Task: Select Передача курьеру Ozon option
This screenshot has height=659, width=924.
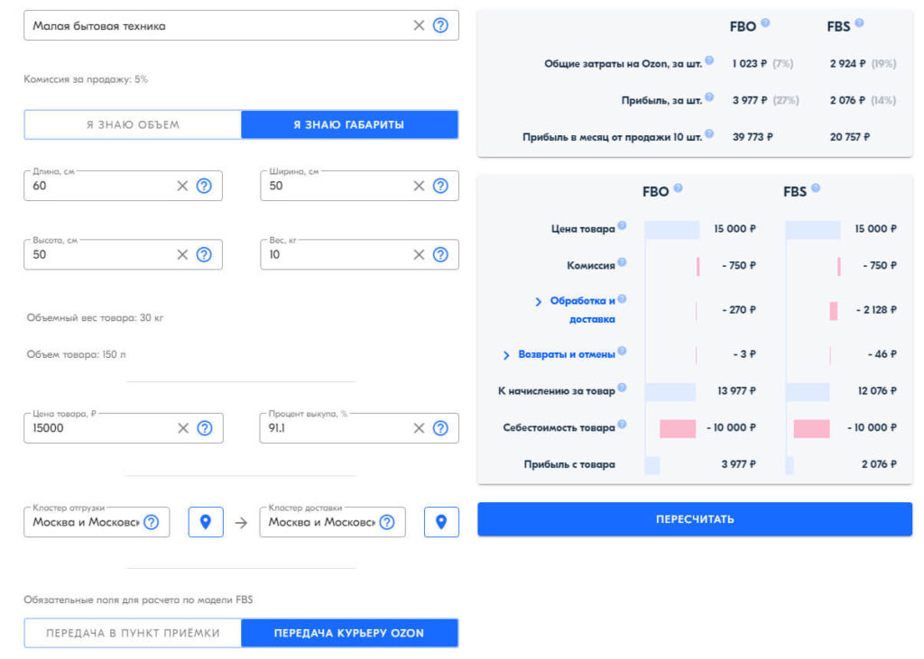Action: (x=349, y=633)
